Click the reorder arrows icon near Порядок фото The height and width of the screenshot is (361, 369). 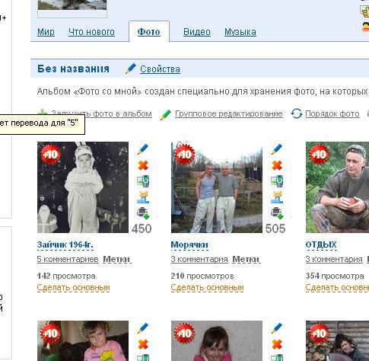click(297, 113)
